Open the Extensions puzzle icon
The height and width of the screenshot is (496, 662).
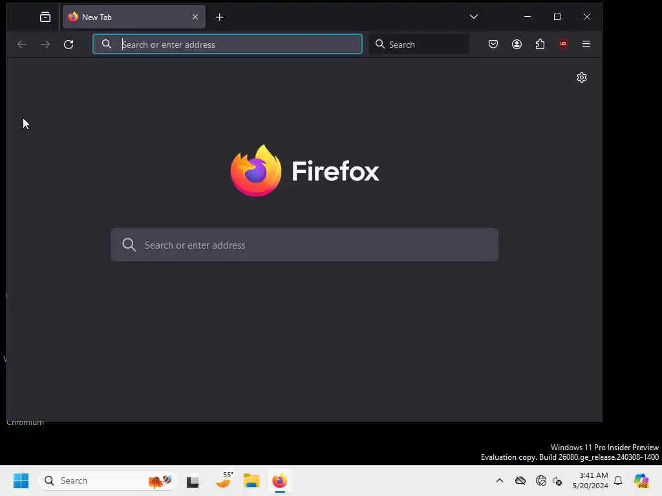click(540, 44)
